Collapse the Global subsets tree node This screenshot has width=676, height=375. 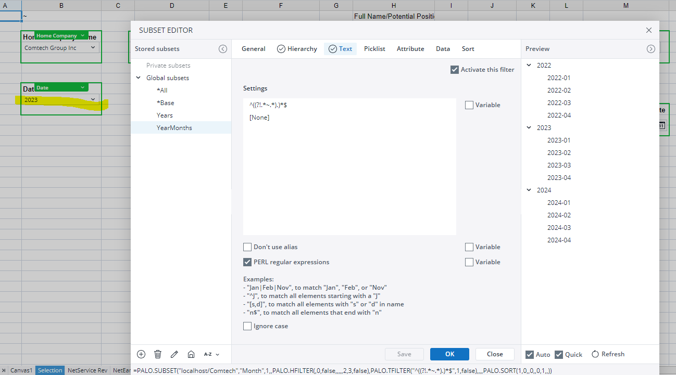tap(139, 78)
